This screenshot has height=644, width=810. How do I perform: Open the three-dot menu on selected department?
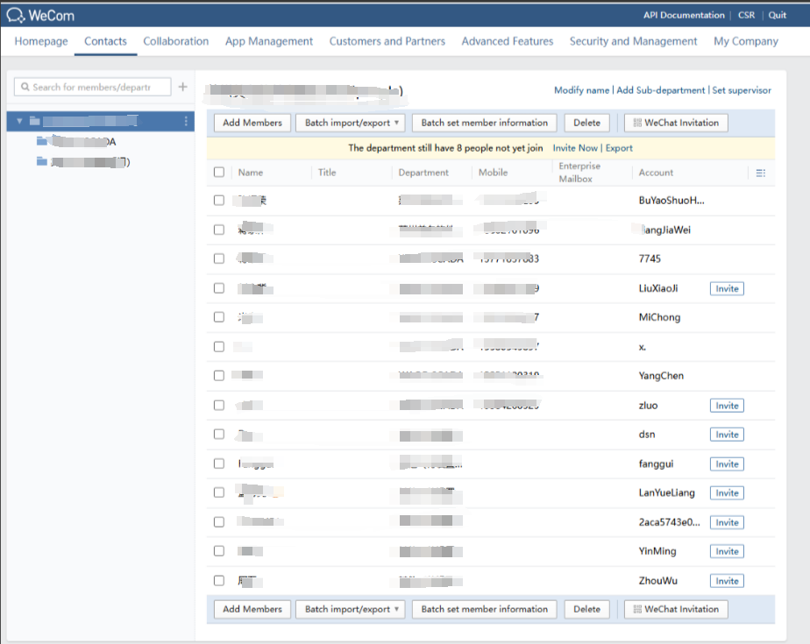click(186, 121)
